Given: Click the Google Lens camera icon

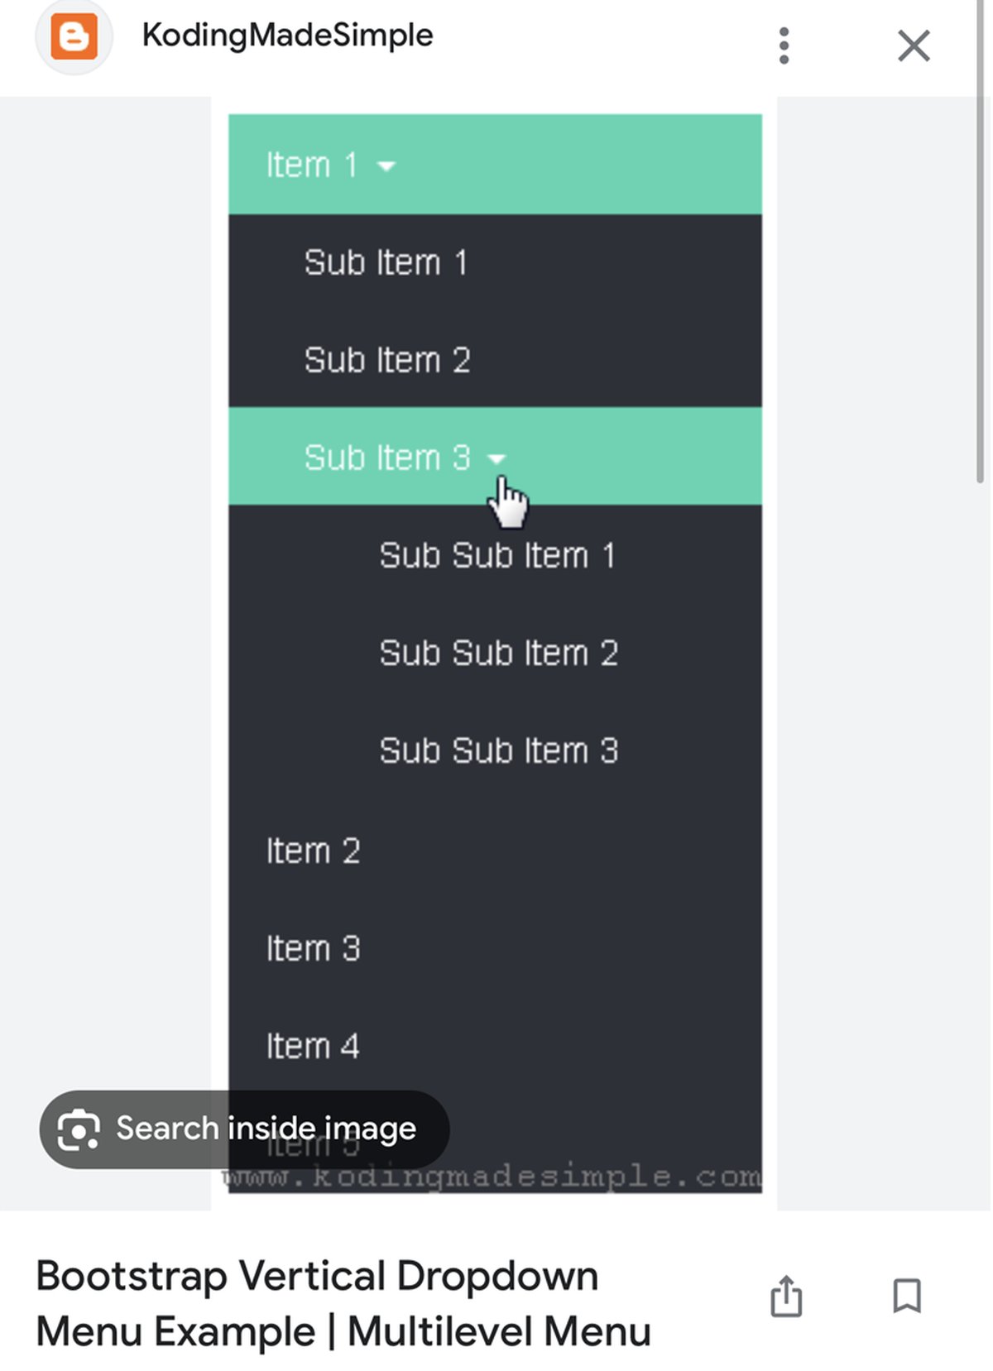Looking at the screenshot, I should [79, 1129].
